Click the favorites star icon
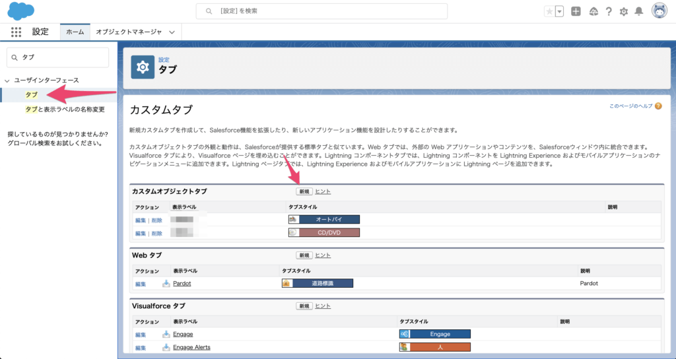Image resolution: width=676 pixels, height=359 pixels. [x=550, y=12]
